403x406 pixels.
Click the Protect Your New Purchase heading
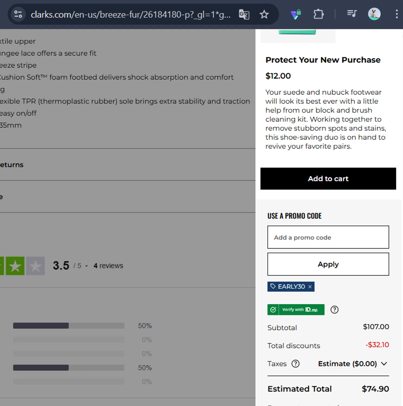(323, 60)
